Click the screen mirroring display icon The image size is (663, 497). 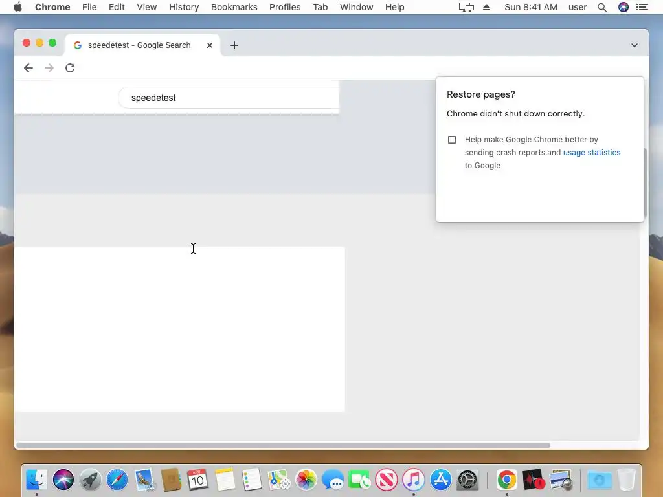coord(466,7)
